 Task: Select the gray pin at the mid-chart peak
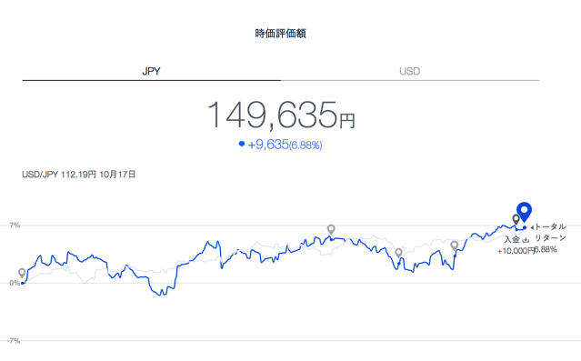coord(331,229)
